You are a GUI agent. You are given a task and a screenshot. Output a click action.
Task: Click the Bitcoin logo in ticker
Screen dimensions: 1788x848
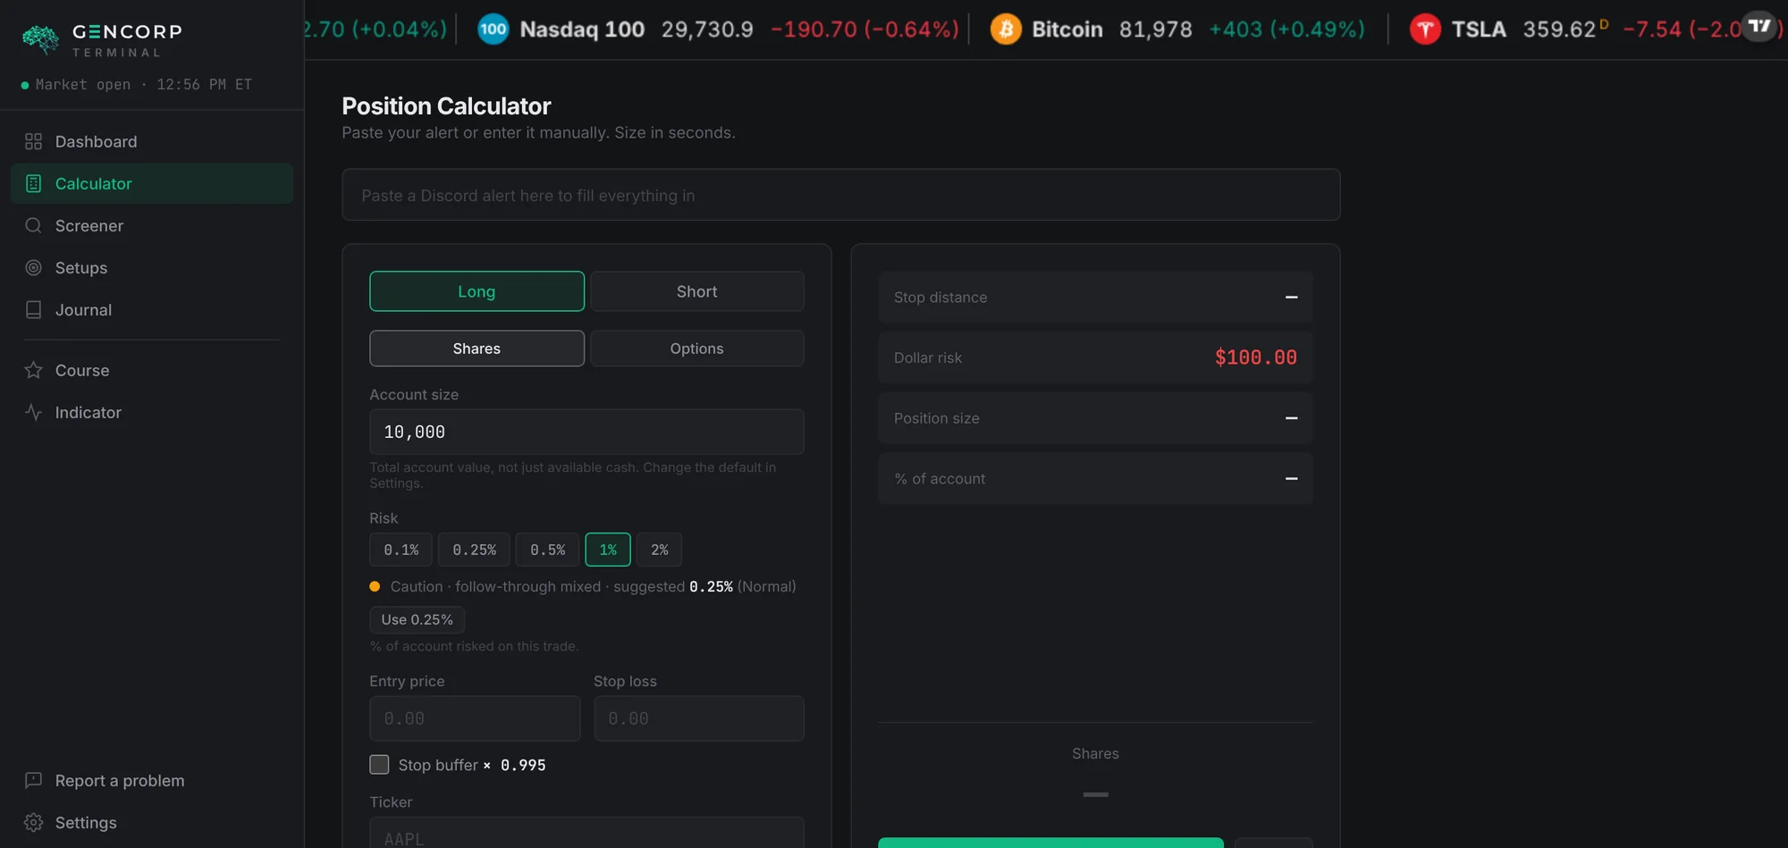click(x=1006, y=29)
